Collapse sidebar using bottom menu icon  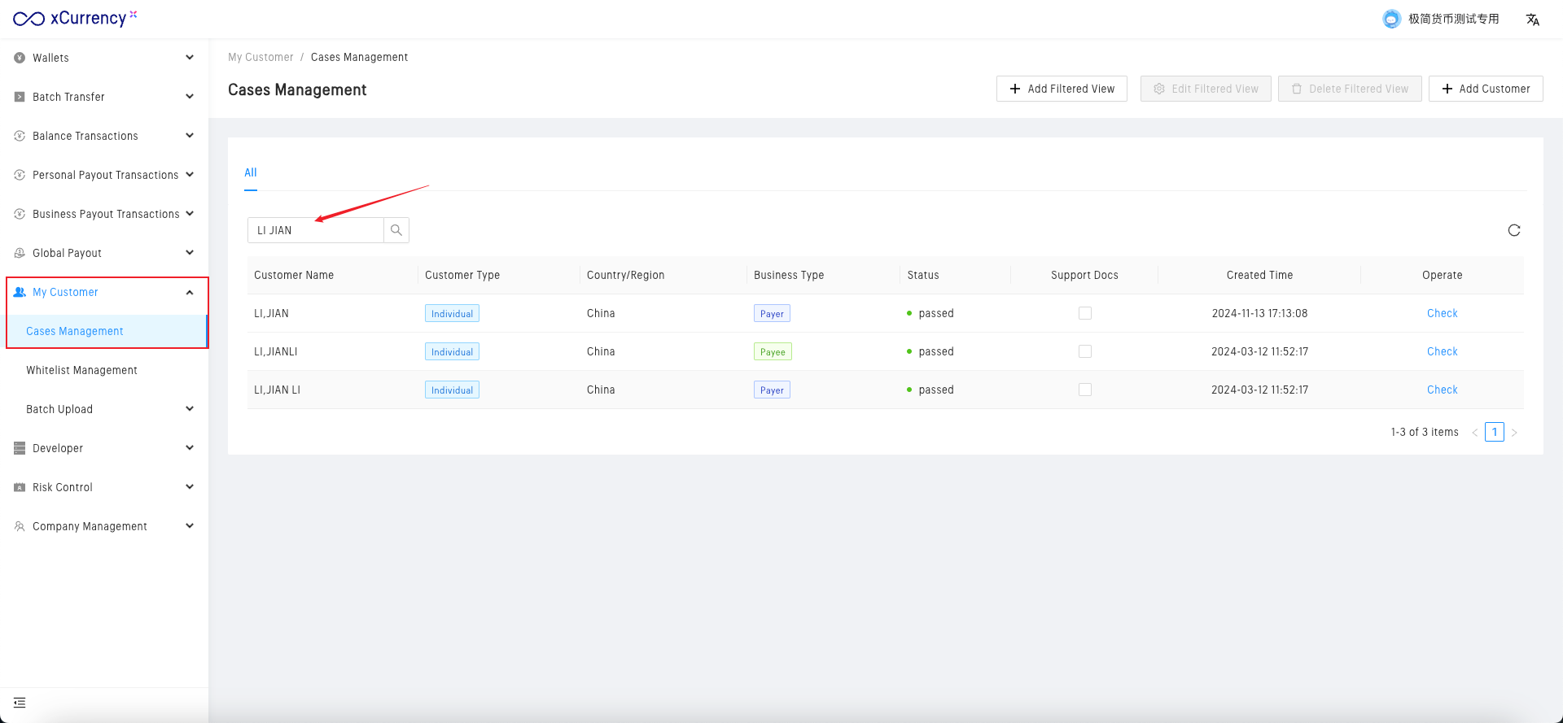20,703
